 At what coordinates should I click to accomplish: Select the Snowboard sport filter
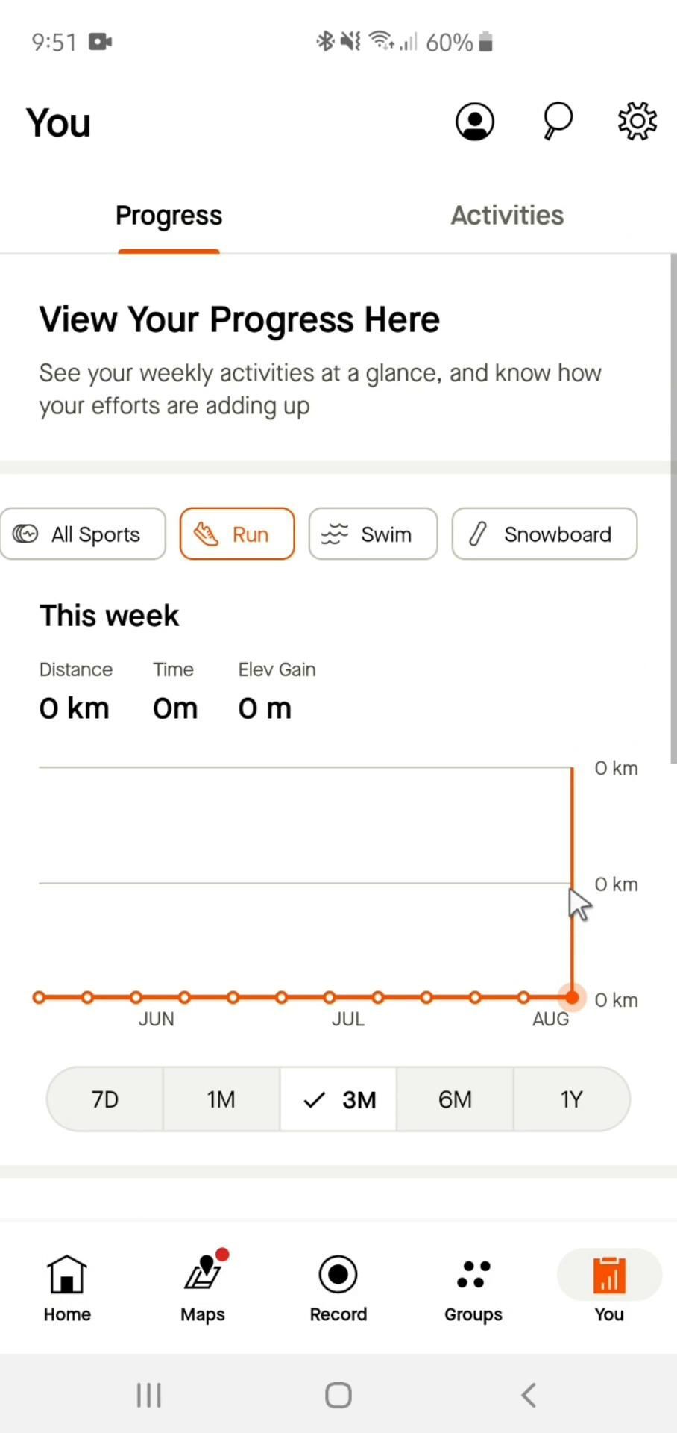[x=544, y=534]
